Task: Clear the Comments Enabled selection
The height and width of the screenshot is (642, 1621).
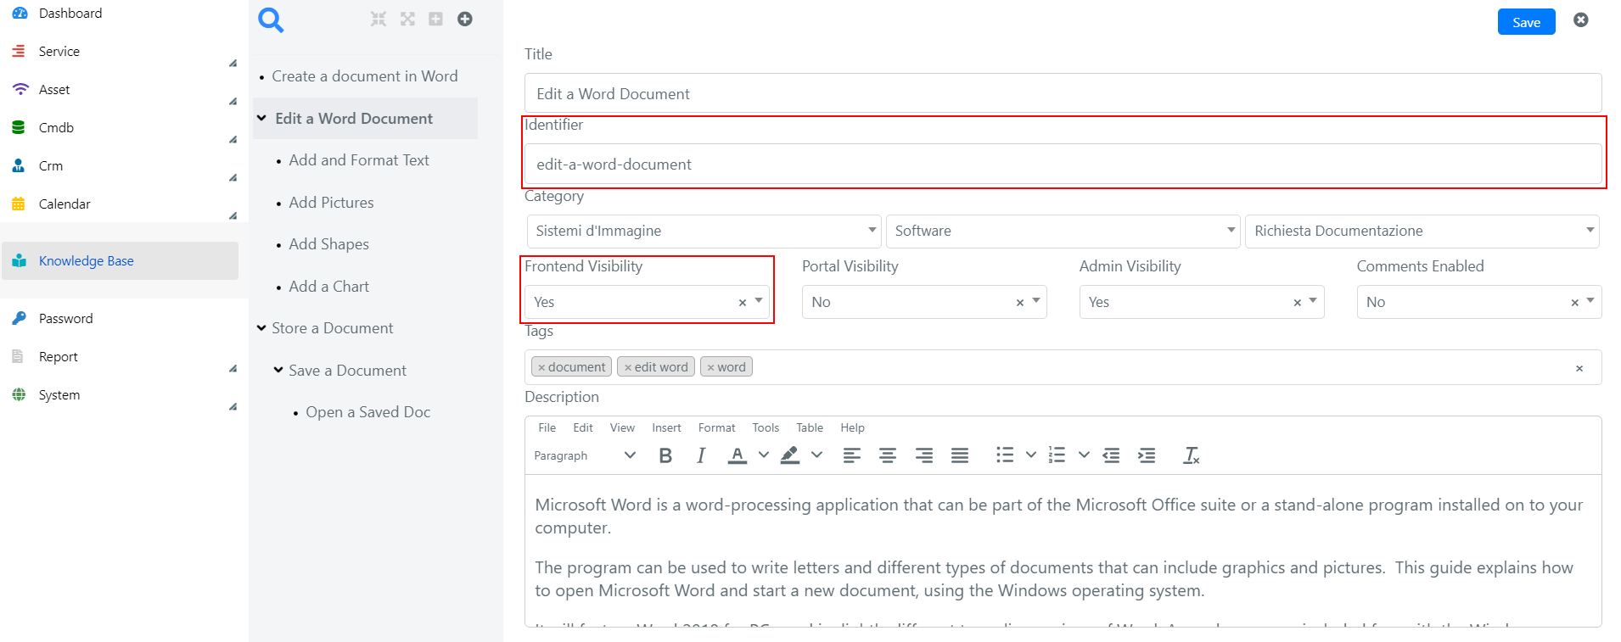Action: click(1575, 303)
